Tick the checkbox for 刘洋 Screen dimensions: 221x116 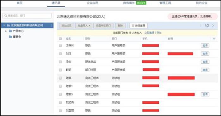60,54
